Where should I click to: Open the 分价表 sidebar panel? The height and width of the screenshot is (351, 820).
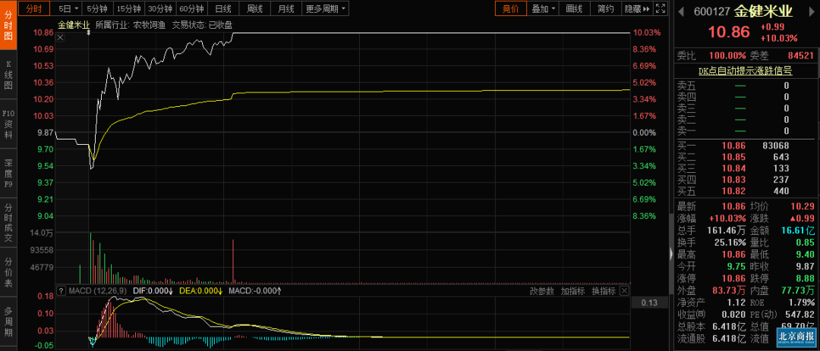pos(8,271)
